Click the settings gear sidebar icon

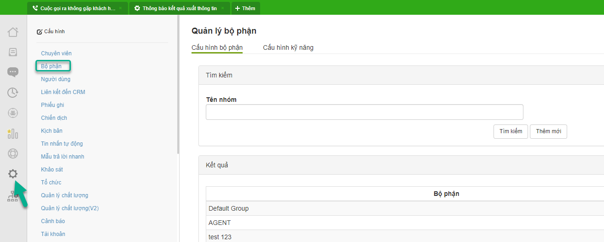(x=13, y=174)
